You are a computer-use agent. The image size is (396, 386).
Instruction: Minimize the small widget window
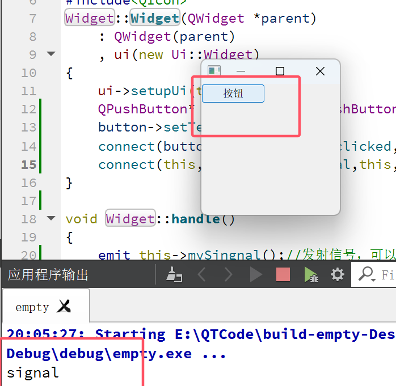click(x=241, y=71)
